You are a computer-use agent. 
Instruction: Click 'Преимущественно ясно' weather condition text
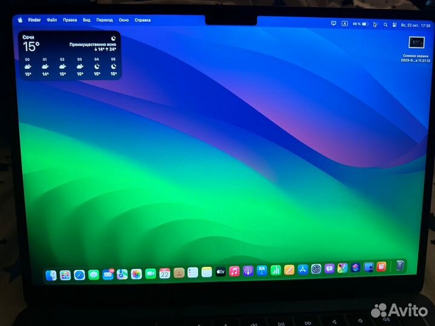(x=92, y=44)
